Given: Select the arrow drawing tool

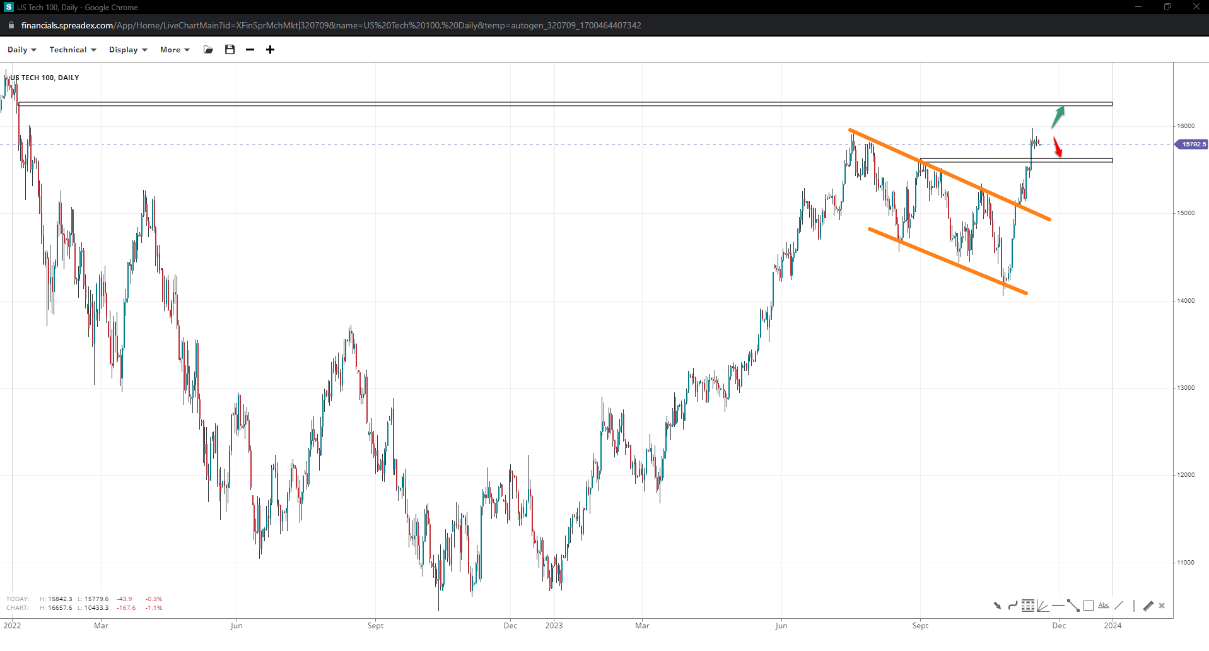Looking at the screenshot, I should tap(997, 606).
